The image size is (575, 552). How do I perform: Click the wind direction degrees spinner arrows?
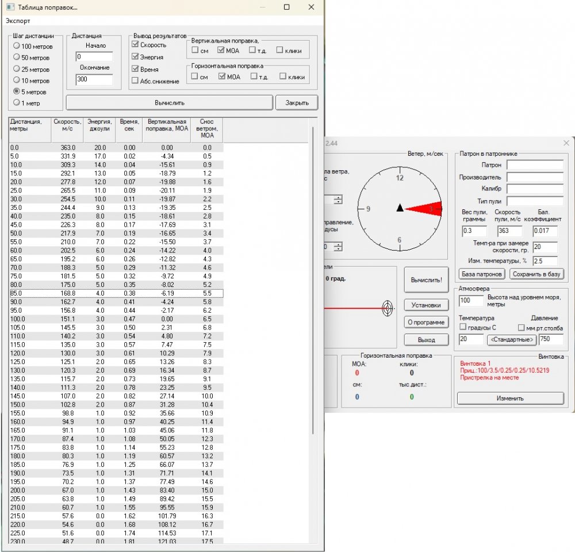[x=338, y=247]
